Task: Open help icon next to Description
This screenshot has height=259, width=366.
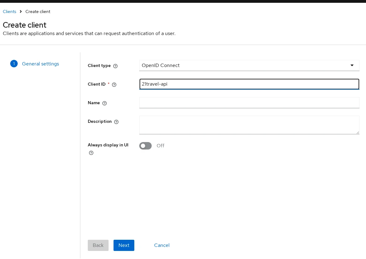Action: 116,122
